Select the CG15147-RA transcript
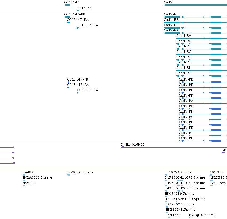227x219 pixels. 78,20
